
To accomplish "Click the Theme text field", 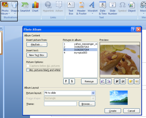I will coord(60,104).
